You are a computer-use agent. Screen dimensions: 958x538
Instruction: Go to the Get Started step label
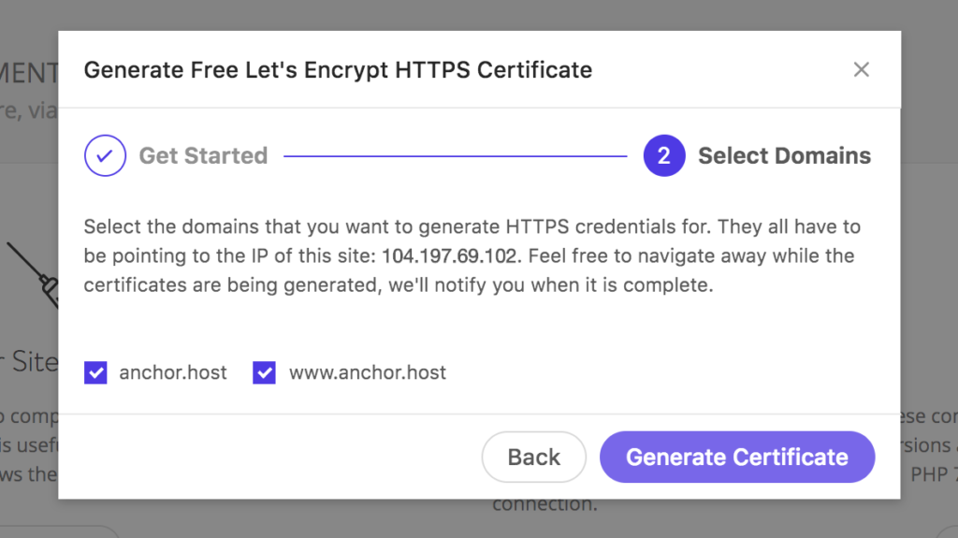pyautogui.click(x=203, y=155)
